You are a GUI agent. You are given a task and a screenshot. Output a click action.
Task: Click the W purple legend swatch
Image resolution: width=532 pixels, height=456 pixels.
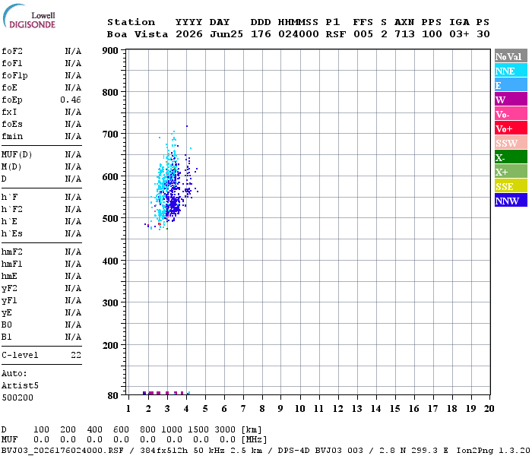click(511, 100)
